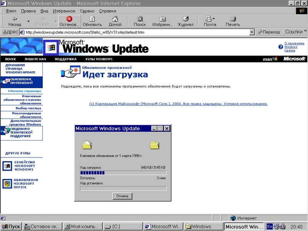Expand the Ссылки links bar chevron
The image size is (308, 231).
point(305,31)
